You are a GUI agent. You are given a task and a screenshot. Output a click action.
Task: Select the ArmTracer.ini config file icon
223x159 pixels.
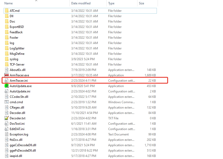pos(6,81)
